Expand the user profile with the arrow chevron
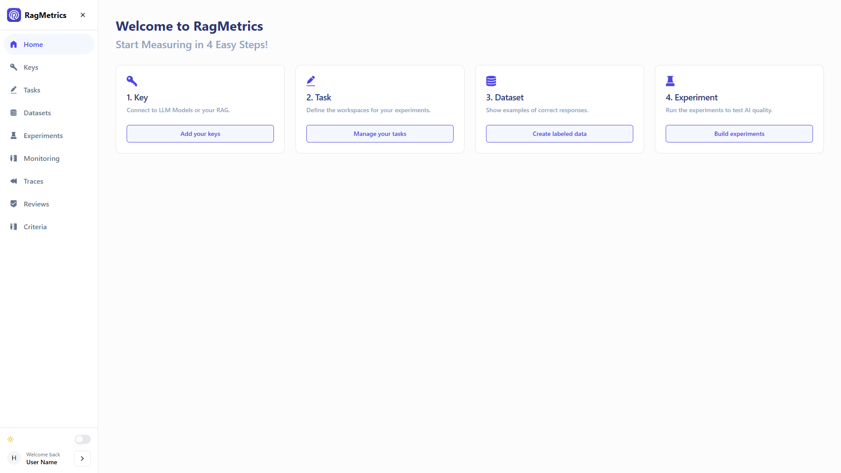The height and width of the screenshot is (473, 841). point(82,458)
